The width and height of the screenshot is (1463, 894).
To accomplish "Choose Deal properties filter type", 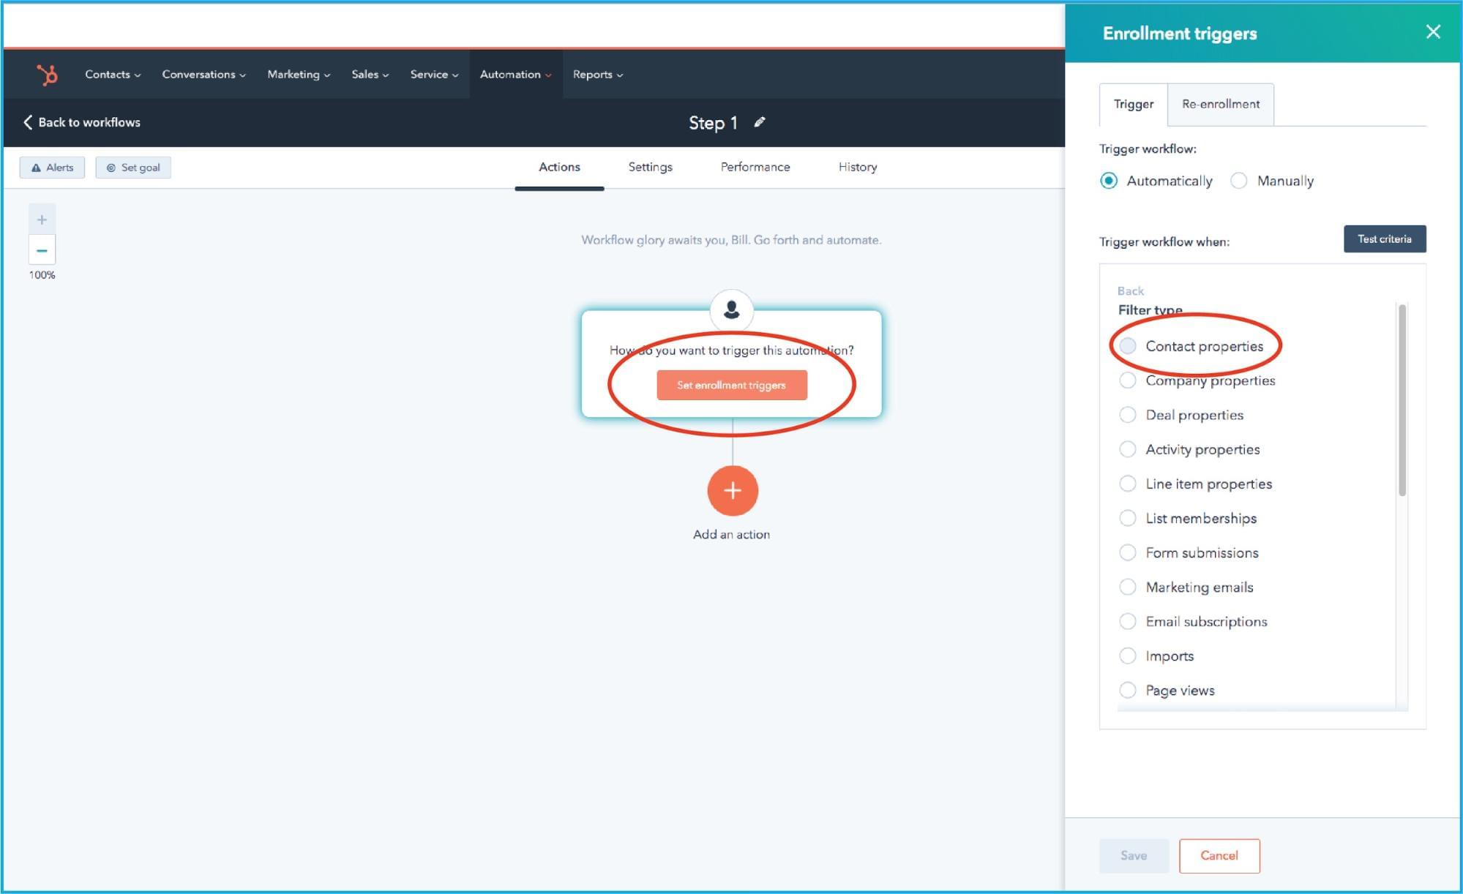I will tap(1128, 415).
